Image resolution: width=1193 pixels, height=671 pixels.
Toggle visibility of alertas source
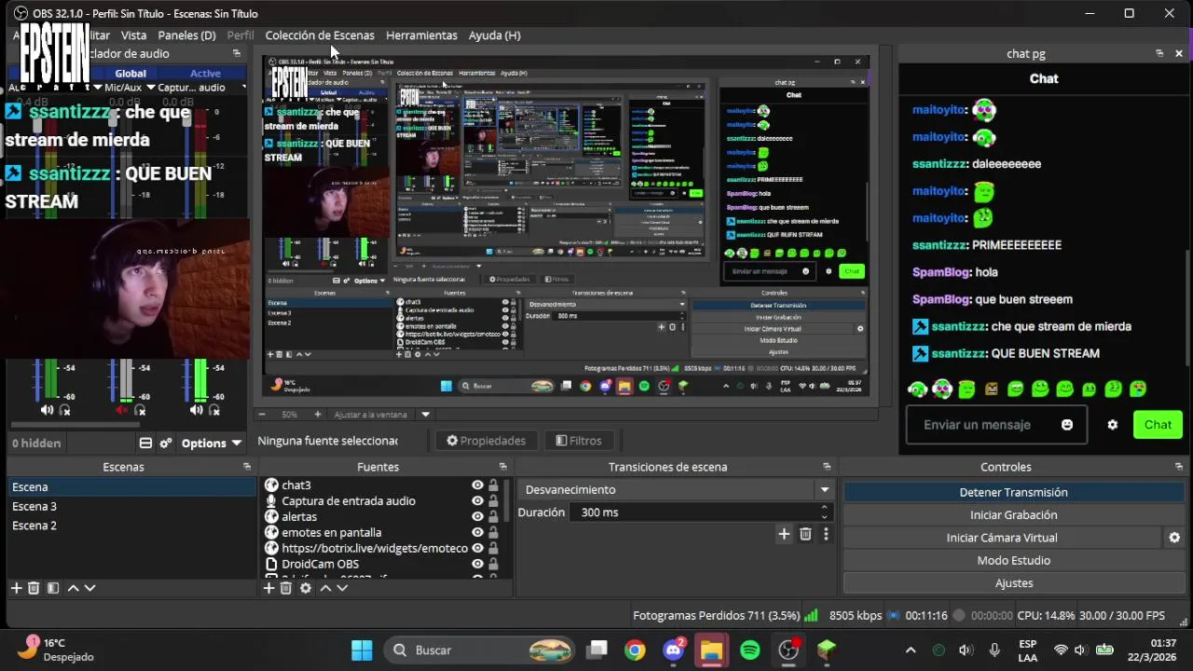(477, 517)
